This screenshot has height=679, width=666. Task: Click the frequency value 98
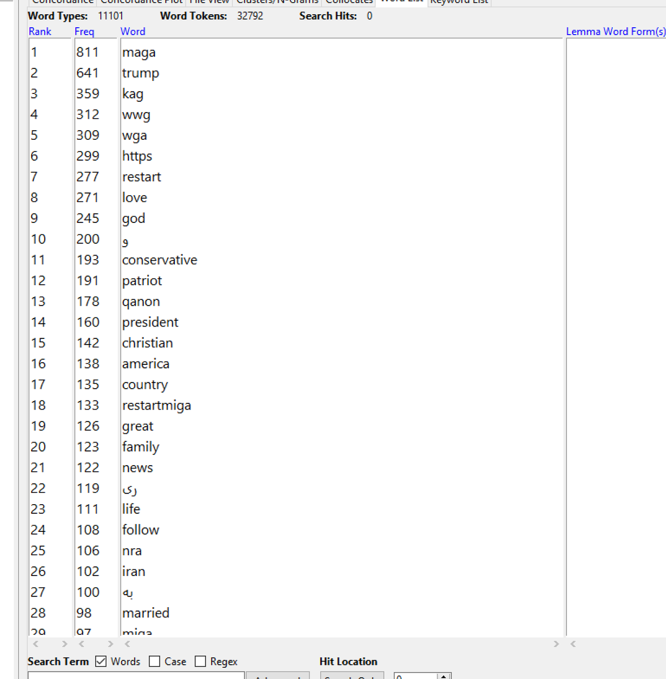[x=84, y=613]
